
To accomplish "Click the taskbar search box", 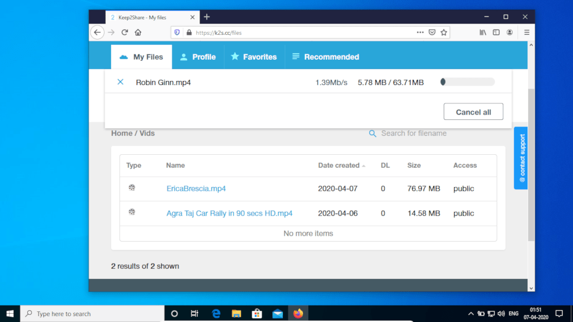I will coord(92,314).
